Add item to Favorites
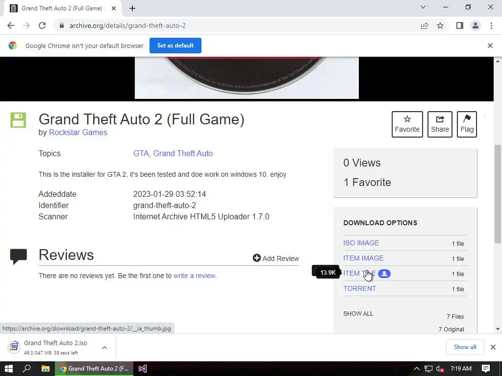 407,124
